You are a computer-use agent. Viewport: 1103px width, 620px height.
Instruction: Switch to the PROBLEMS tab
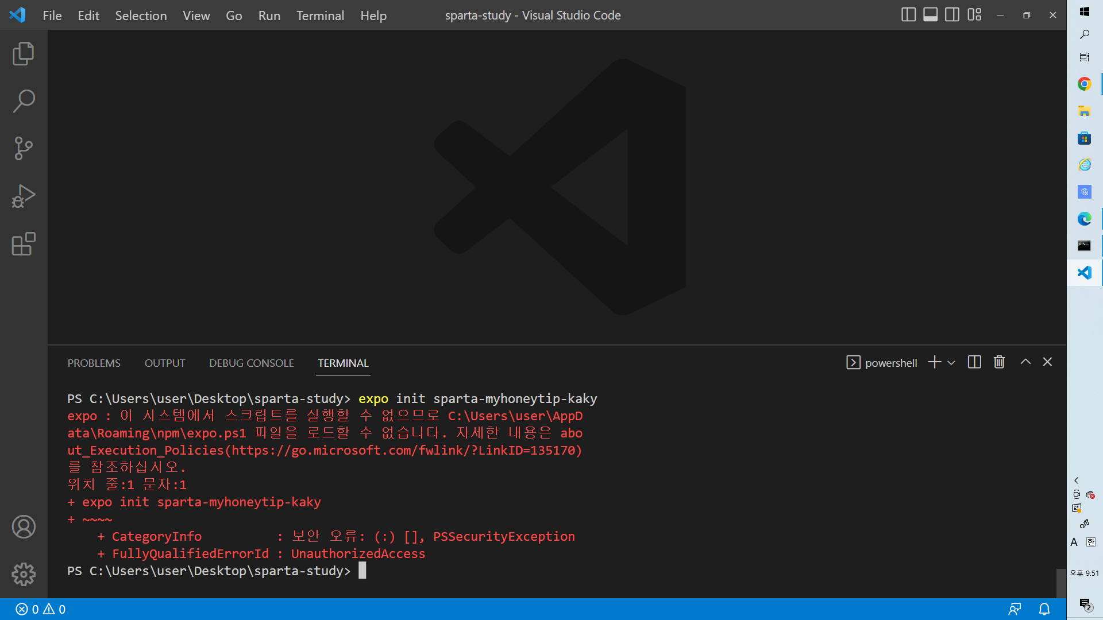(x=94, y=363)
